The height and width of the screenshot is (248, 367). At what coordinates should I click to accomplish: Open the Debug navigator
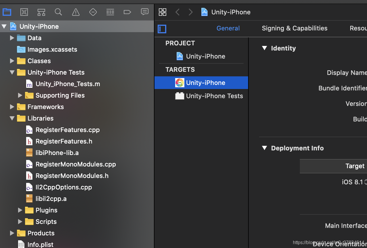pyautogui.click(x=110, y=12)
